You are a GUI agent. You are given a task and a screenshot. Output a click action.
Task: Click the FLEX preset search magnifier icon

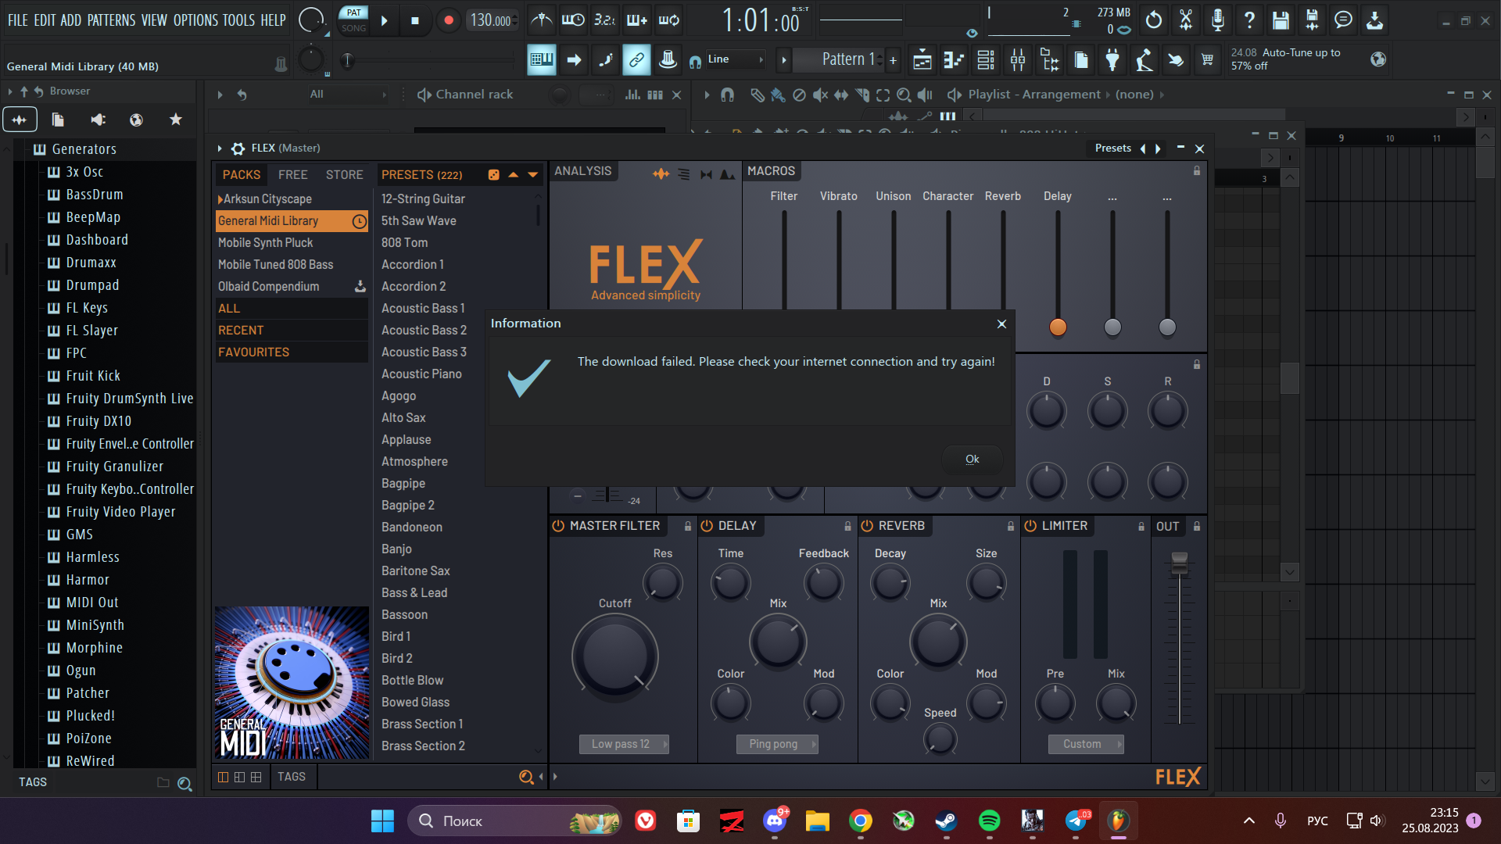[x=526, y=777]
